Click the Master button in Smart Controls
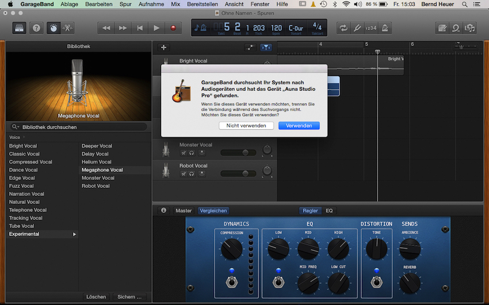Image resolution: width=489 pixels, height=305 pixels. click(x=184, y=211)
